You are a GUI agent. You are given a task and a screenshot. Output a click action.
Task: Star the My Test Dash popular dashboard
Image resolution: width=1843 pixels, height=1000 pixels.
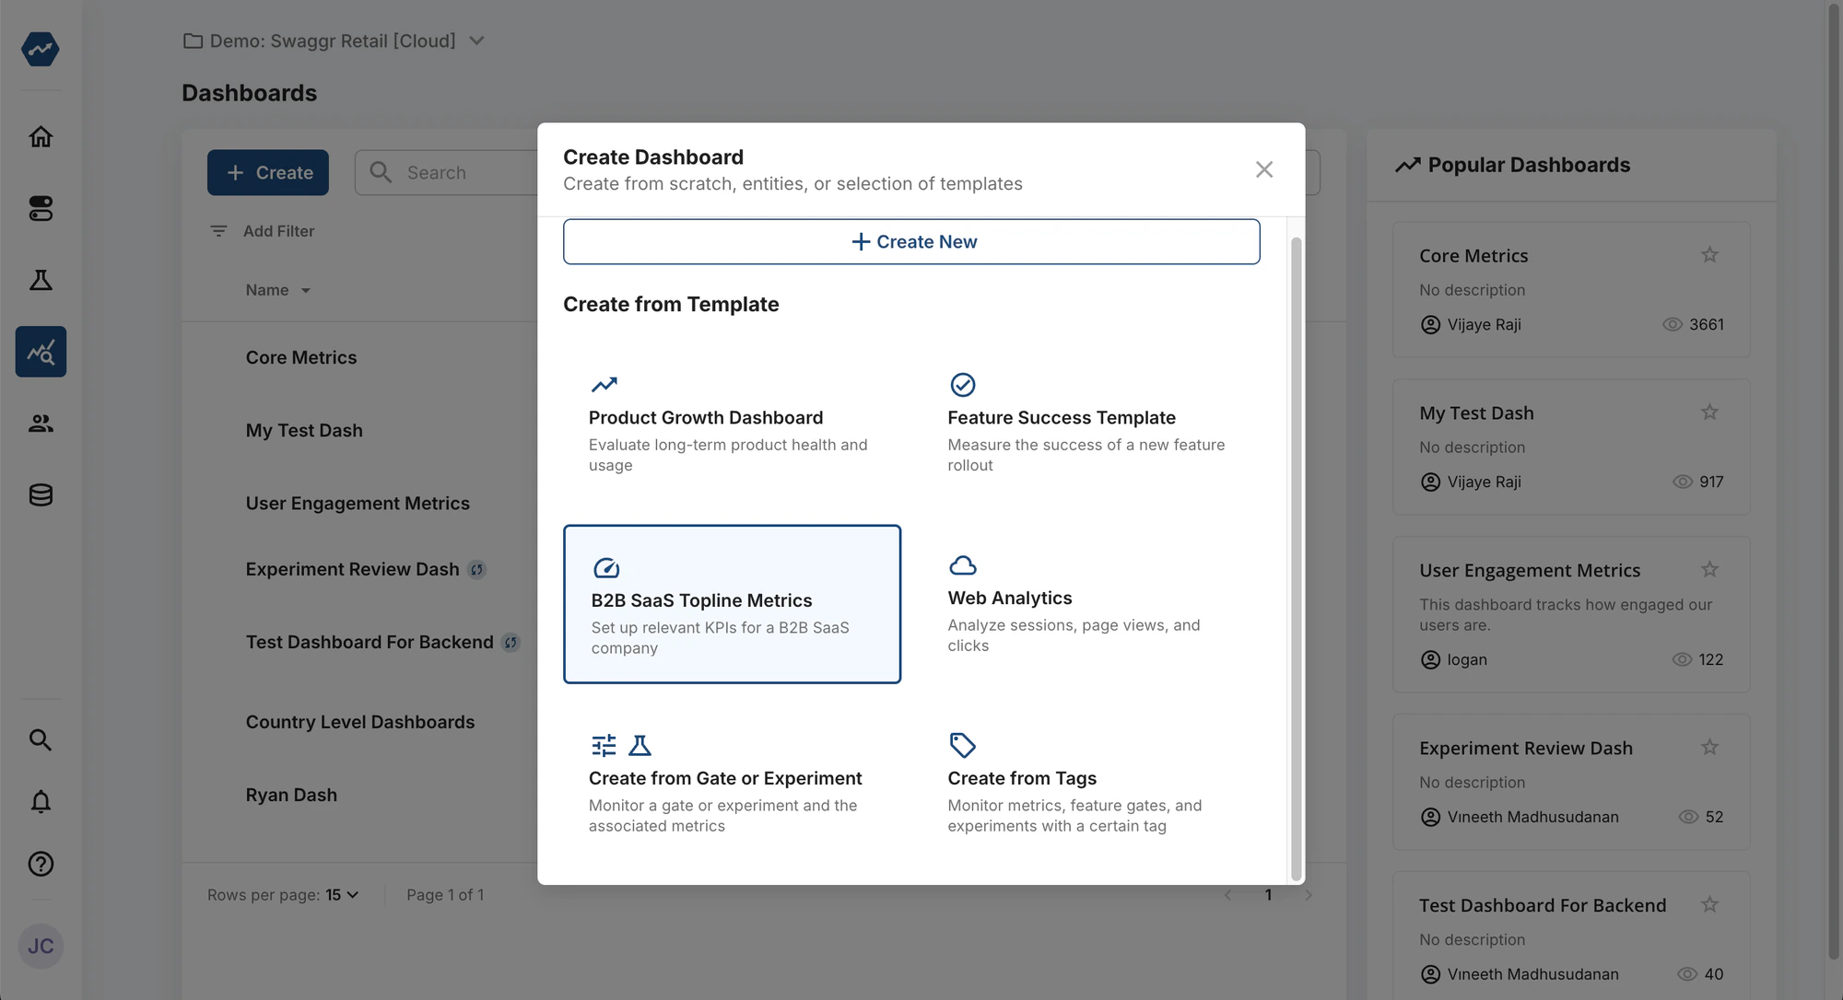[1709, 412]
